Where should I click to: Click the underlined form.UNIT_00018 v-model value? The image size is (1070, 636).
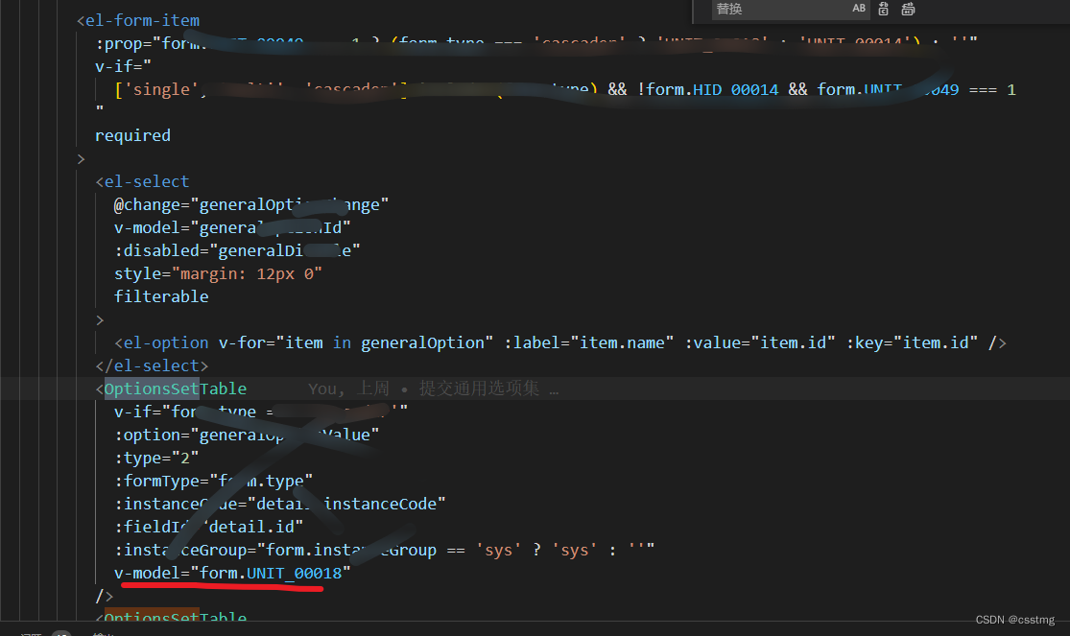click(x=272, y=572)
